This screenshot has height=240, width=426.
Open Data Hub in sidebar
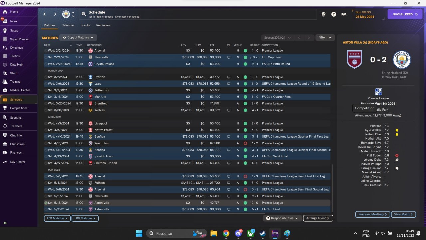pyautogui.click(x=16, y=65)
